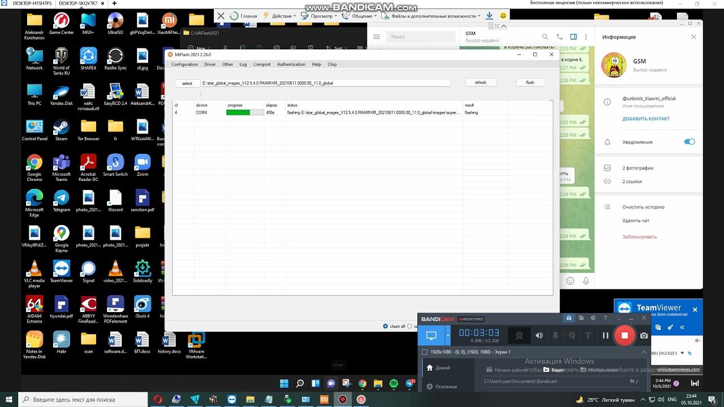
Task: Open MiFlash Configuration menu
Action: (x=184, y=64)
